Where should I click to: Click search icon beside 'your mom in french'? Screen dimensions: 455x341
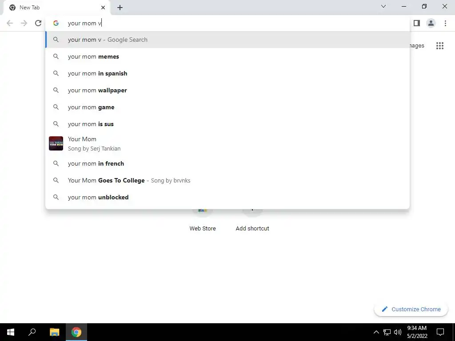click(56, 163)
